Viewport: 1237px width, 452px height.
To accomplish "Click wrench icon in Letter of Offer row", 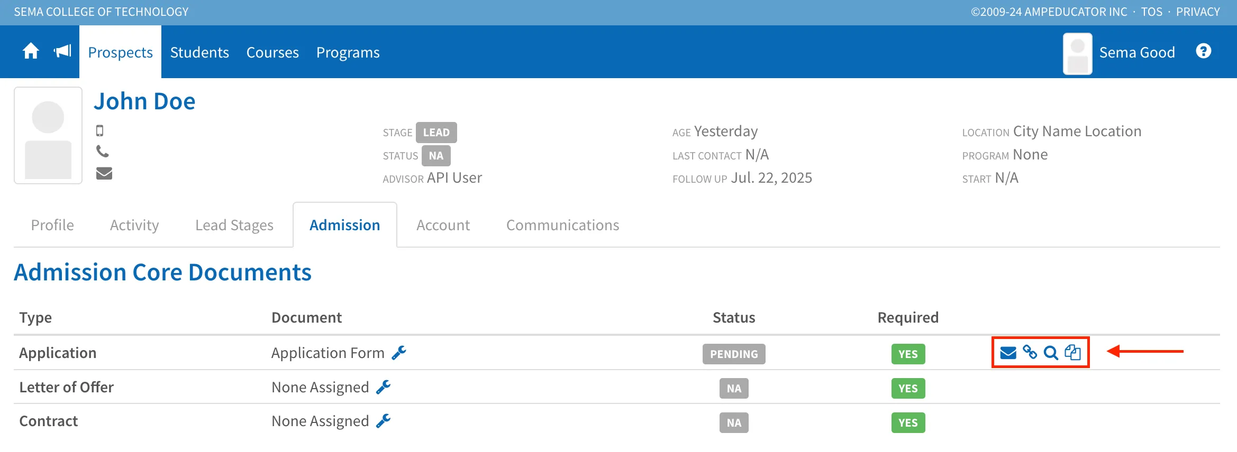I will [384, 387].
